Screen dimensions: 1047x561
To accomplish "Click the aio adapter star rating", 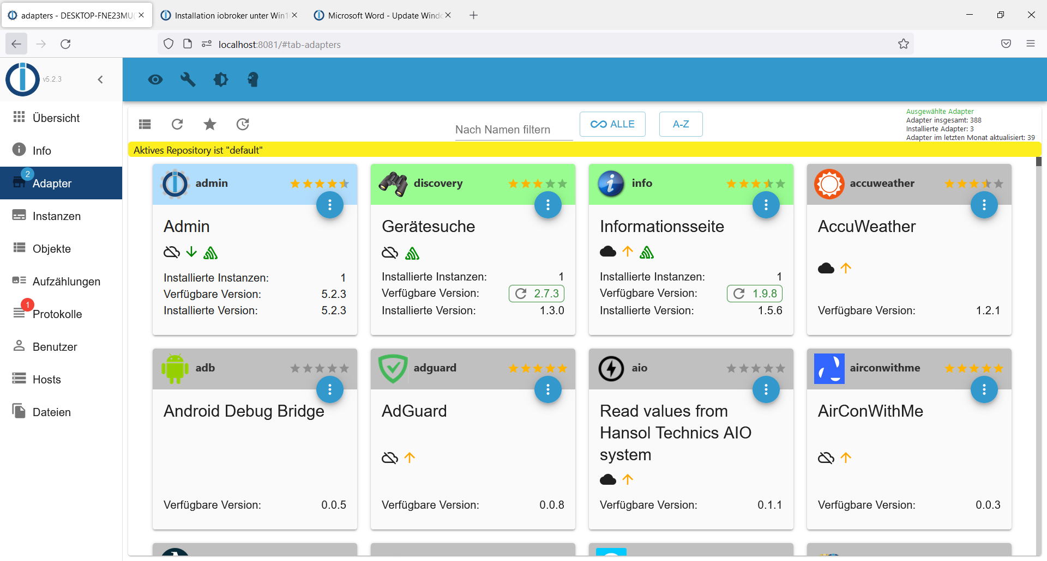I will tap(756, 368).
